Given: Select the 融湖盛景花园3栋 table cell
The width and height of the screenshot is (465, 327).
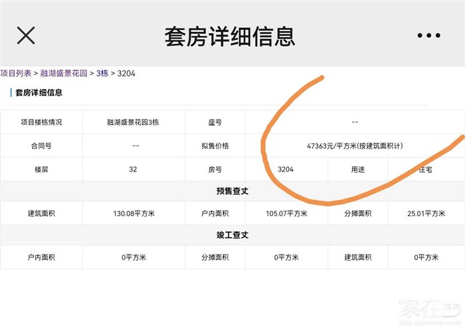Looking at the screenshot, I should (x=133, y=122).
